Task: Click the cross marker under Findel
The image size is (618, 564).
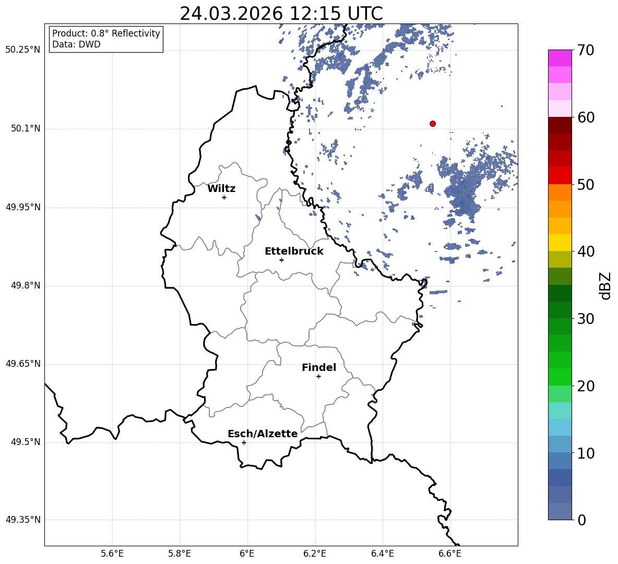Action: 319,377
